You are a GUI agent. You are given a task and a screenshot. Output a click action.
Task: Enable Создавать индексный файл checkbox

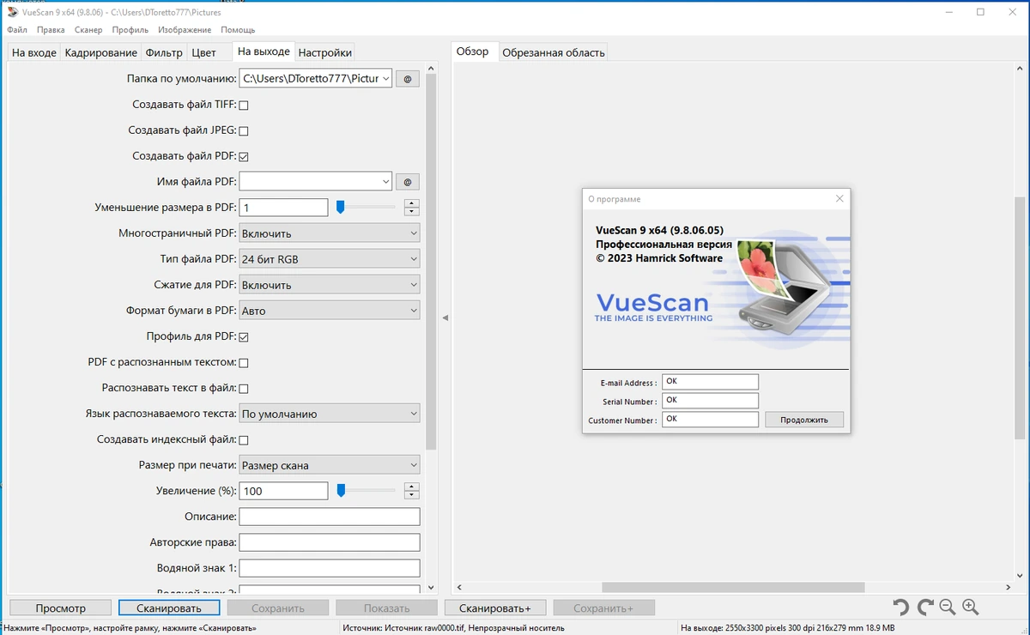(x=244, y=440)
